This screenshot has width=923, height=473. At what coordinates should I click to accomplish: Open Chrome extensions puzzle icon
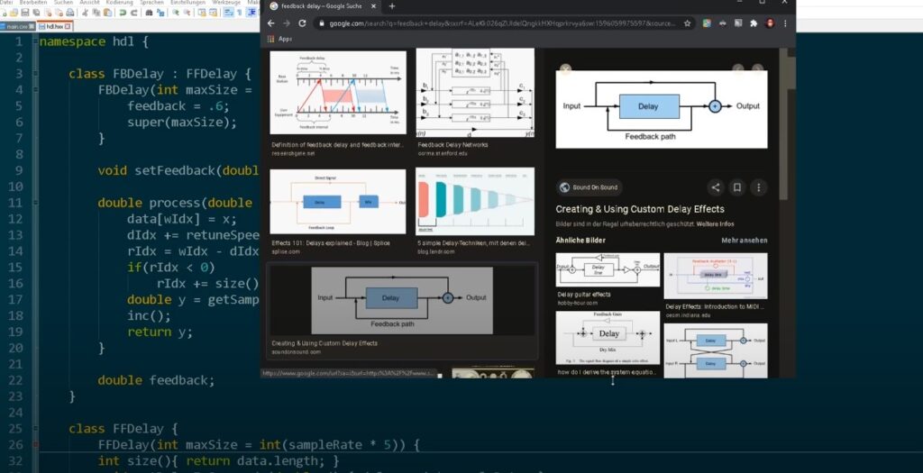[754, 23]
